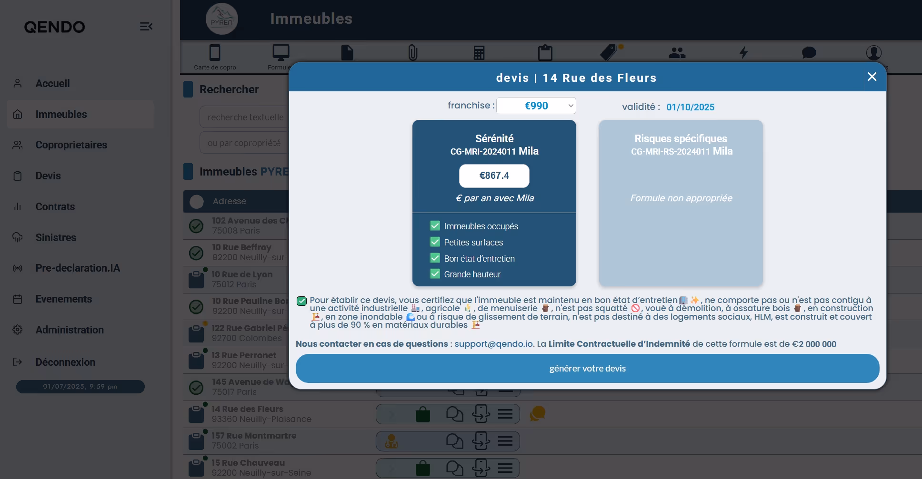Open the franchise €990 dropdown
922x479 pixels.
536,106
